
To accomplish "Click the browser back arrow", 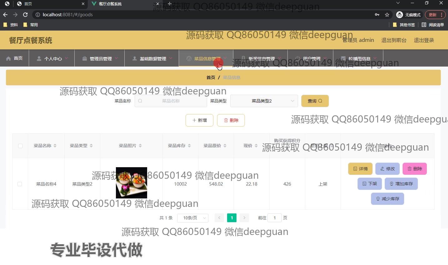I will click(5, 15).
